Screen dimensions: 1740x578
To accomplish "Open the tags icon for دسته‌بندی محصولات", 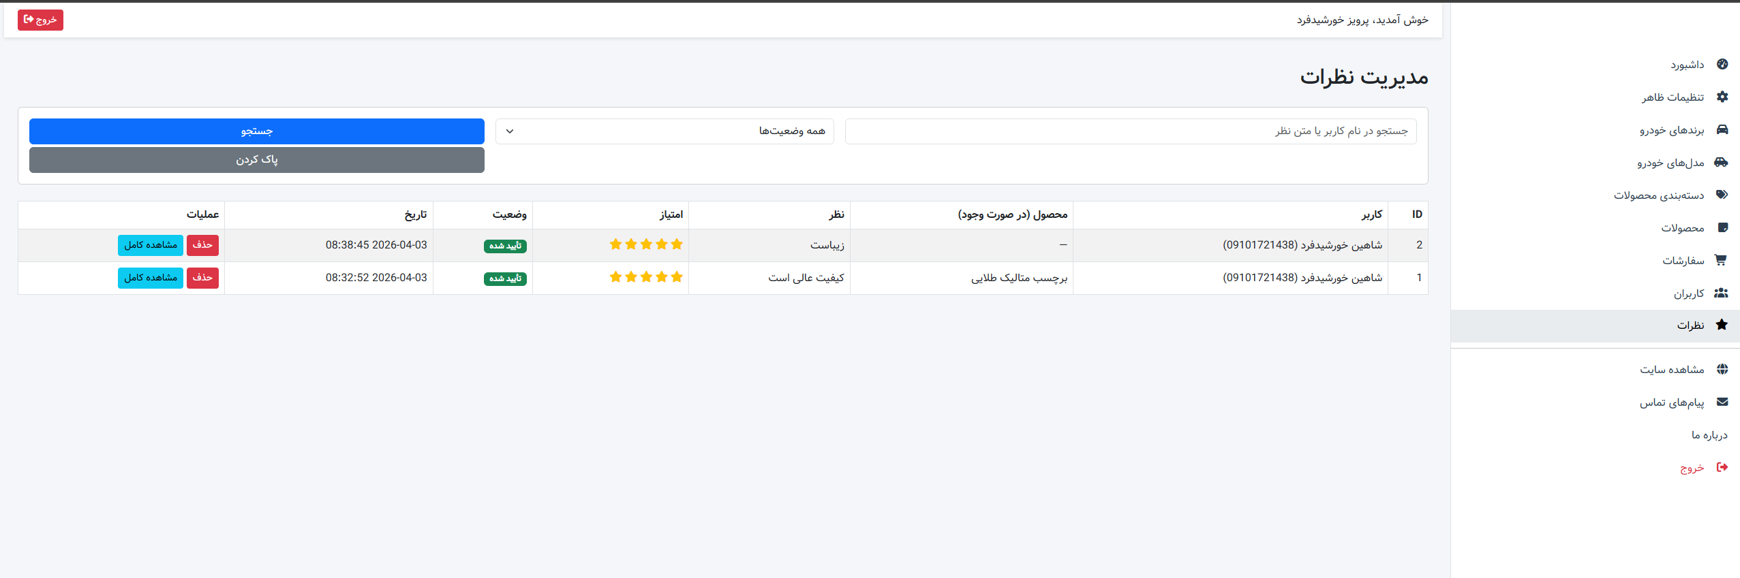I will [1722, 195].
